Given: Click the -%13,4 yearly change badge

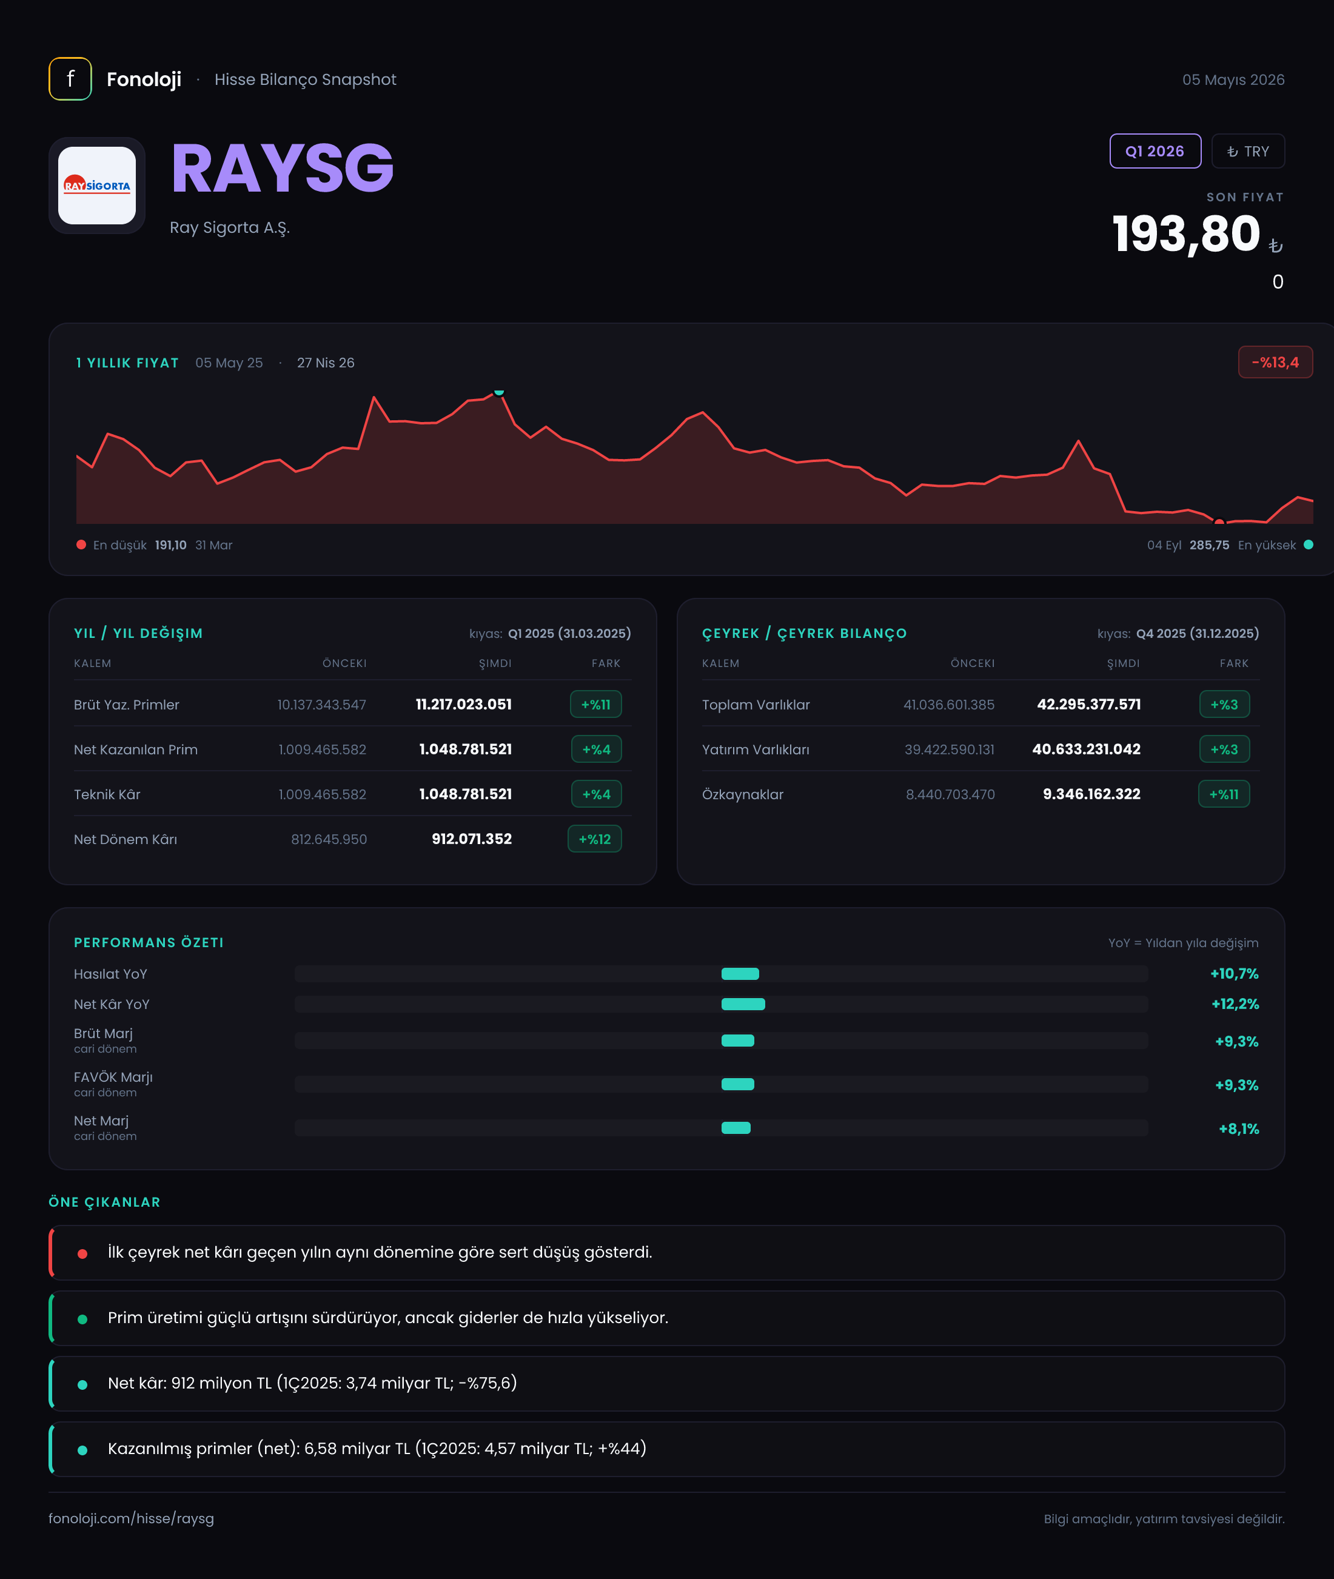Looking at the screenshot, I should (1275, 362).
